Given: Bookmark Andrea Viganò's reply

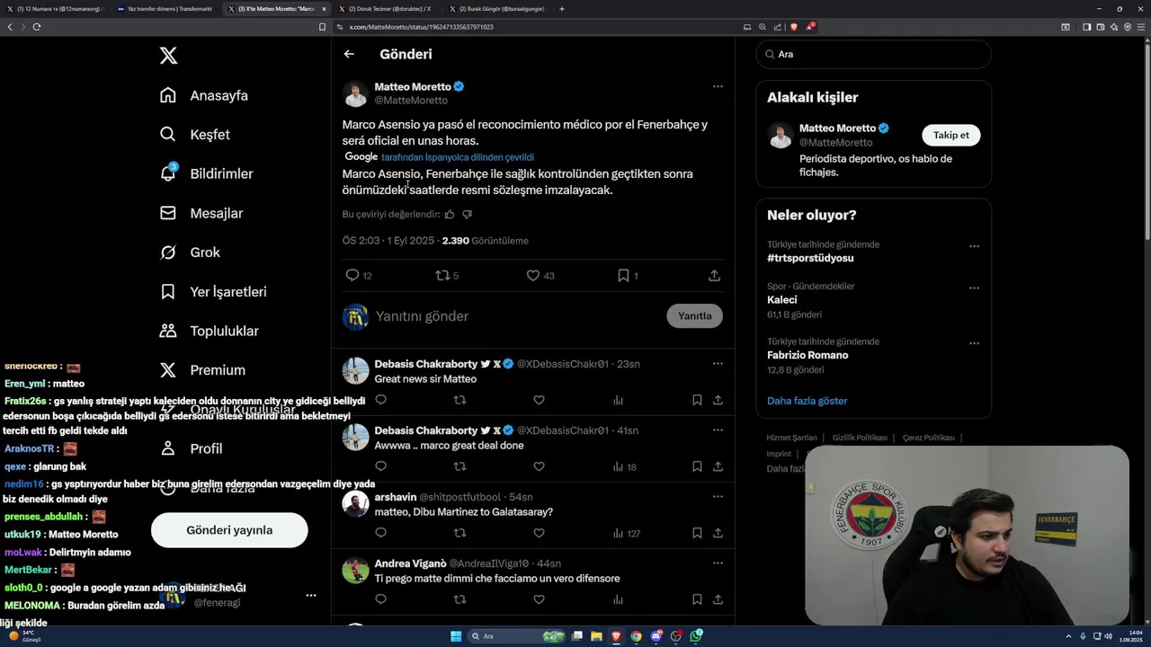Looking at the screenshot, I should (697, 599).
